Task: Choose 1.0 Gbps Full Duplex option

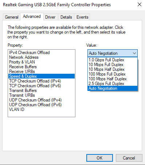Action: [113, 60]
